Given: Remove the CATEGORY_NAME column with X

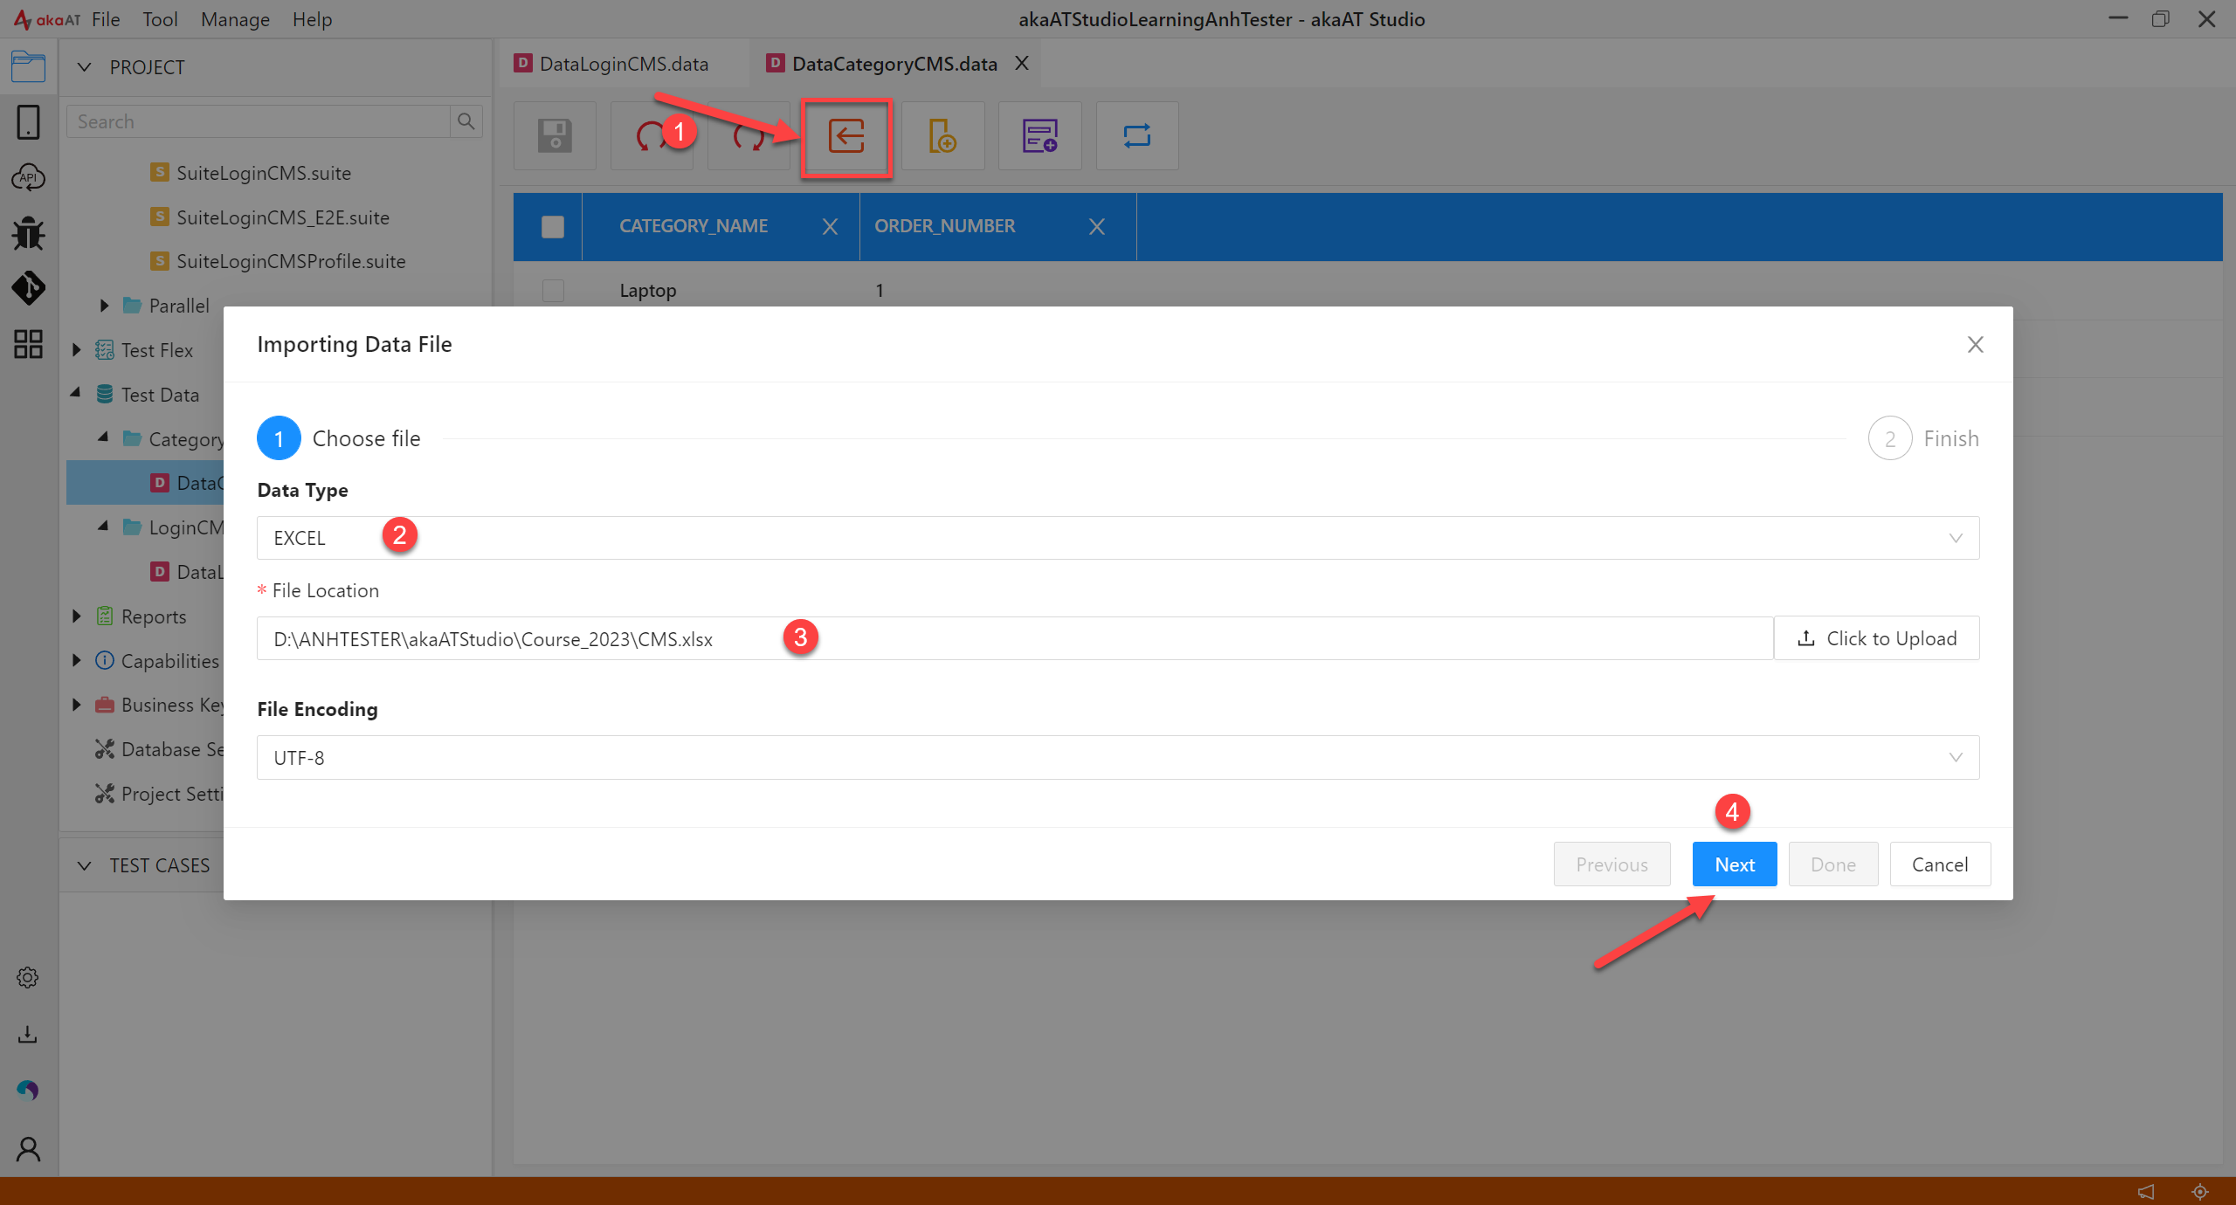Looking at the screenshot, I should 830,227.
